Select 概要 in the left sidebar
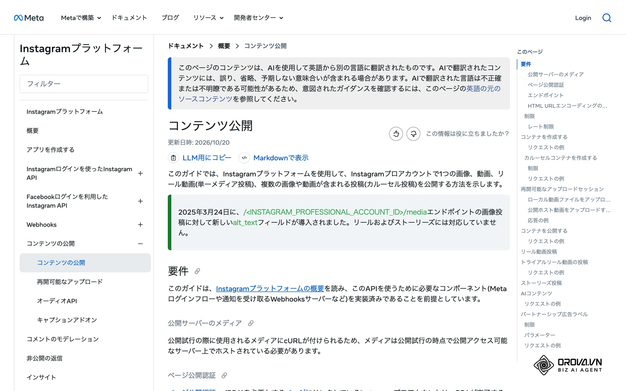626x391 pixels. (32, 131)
